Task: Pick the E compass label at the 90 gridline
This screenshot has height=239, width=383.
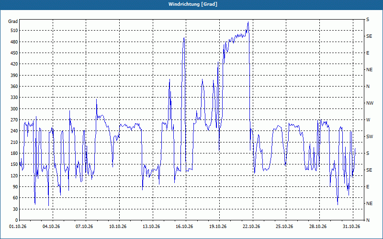Action: [x=368, y=187]
